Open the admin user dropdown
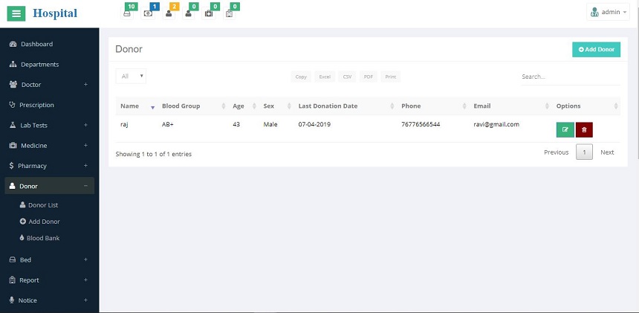 pos(608,12)
